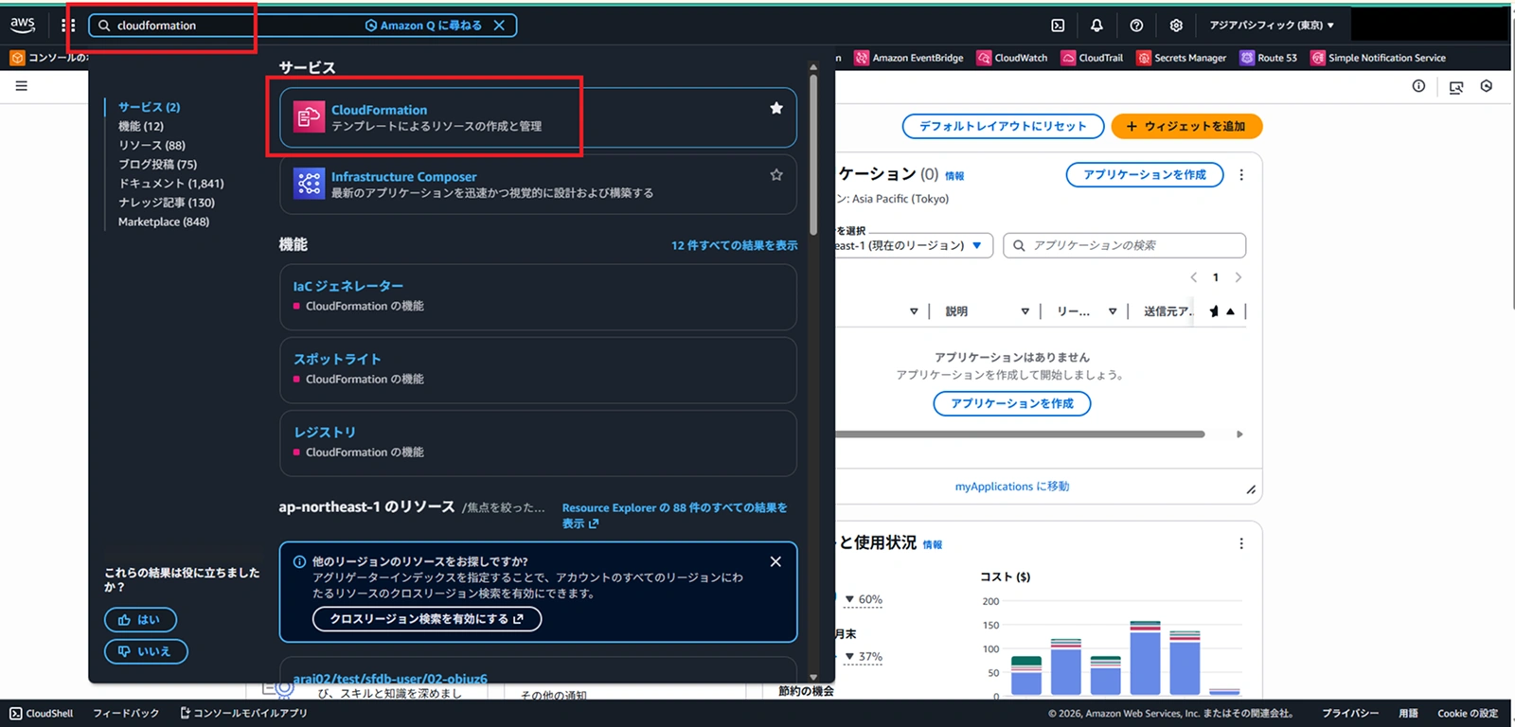This screenshot has width=1515, height=727.
Task: Click the thumbs-down いいえ feedback button
Action: [x=146, y=651]
